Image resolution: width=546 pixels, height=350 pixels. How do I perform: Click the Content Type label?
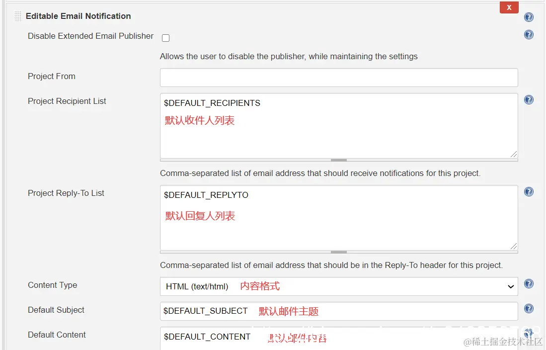53,285
